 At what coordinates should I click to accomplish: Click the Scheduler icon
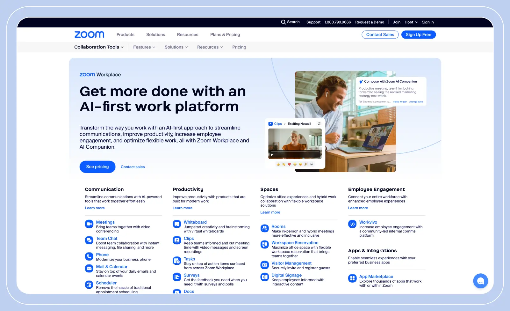pyautogui.click(x=89, y=285)
